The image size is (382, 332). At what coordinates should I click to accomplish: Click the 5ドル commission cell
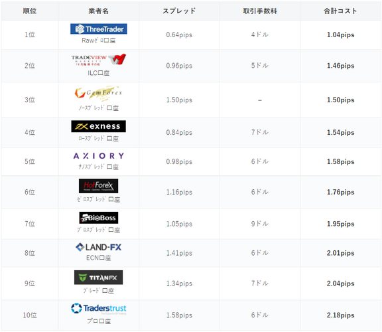pyautogui.click(x=260, y=66)
